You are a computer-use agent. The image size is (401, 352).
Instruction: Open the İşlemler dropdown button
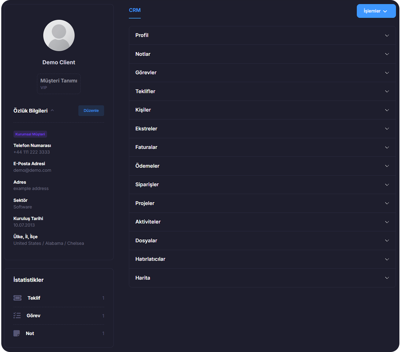coord(376,11)
